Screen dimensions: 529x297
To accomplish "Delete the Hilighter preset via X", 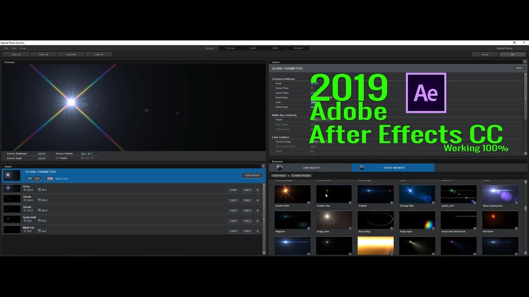I will pos(308,228).
